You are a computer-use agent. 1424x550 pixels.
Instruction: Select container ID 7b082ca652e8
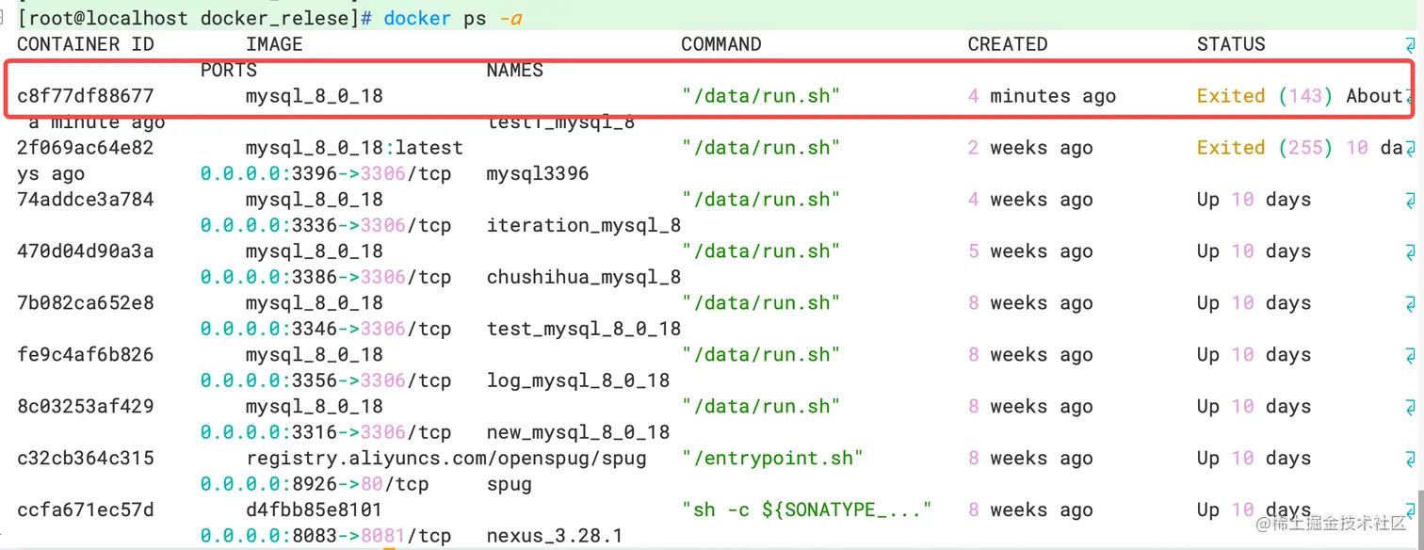click(x=86, y=303)
